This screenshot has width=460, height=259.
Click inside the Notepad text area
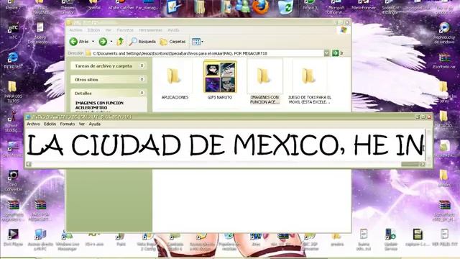point(225,145)
